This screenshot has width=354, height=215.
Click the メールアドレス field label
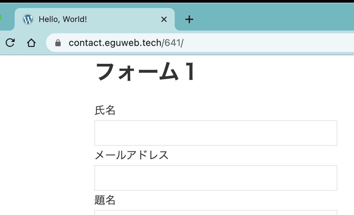pos(132,155)
